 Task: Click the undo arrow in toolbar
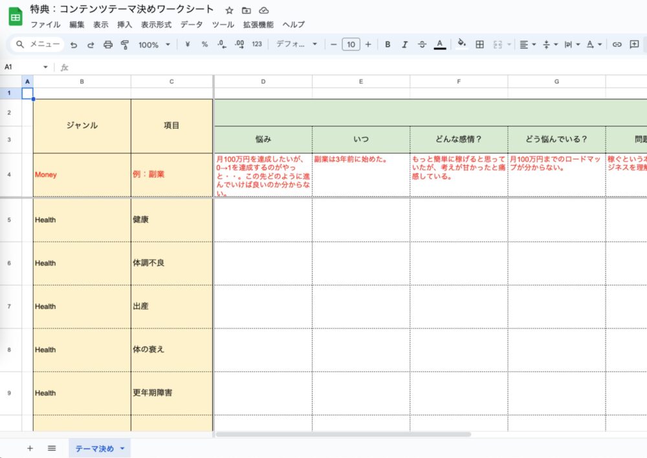tap(74, 45)
